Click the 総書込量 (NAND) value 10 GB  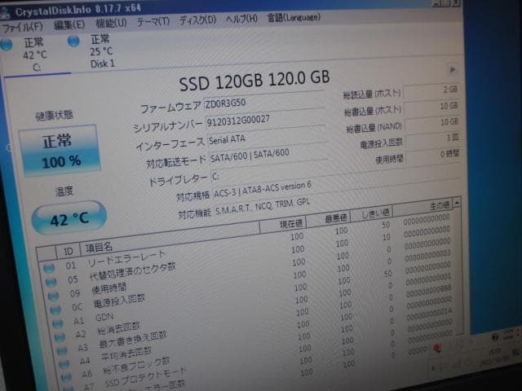click(x=433, y=123)
